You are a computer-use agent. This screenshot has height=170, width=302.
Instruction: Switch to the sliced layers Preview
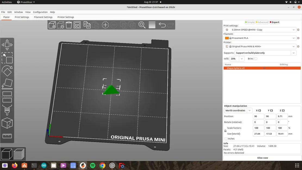(19, 154)
